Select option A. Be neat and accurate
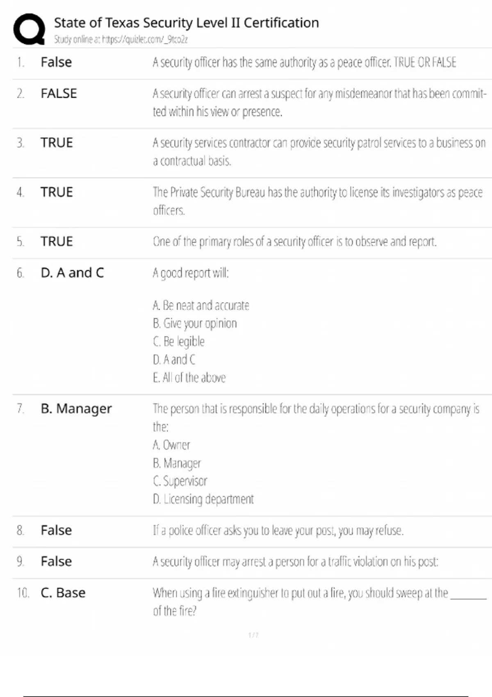 point(201,305)
